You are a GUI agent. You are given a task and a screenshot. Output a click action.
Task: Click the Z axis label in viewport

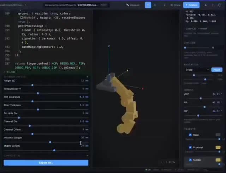pyautogui.click(x=109, y=46)
